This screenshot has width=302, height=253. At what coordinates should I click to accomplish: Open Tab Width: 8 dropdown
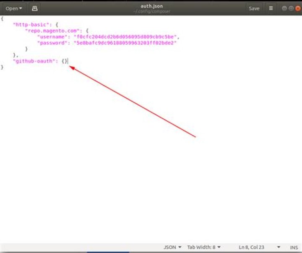click(x=204, y=247)
